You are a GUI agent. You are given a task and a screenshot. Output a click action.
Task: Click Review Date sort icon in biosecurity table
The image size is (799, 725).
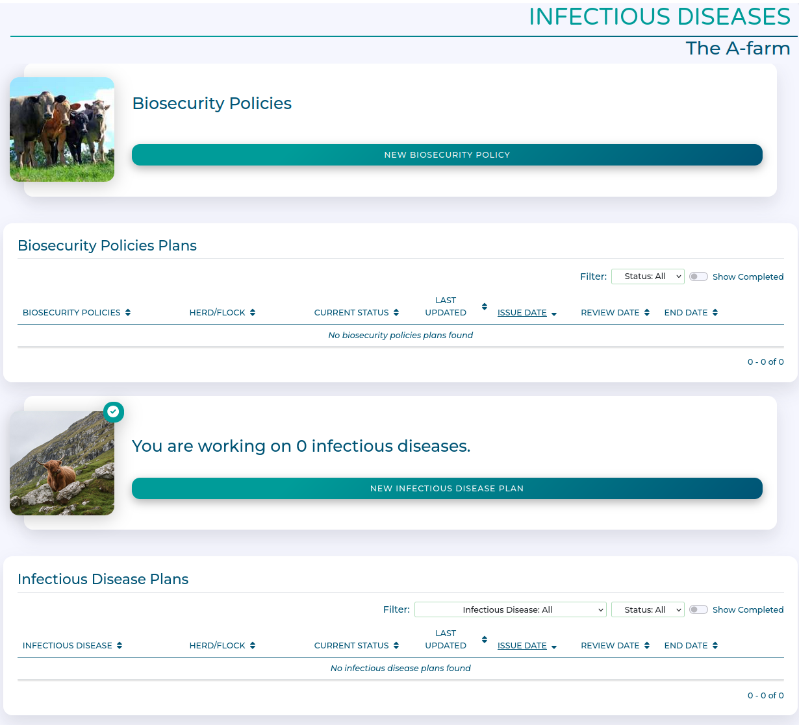647,313
